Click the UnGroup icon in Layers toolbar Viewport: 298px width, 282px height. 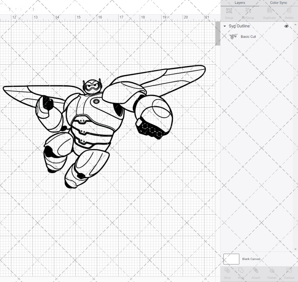pos(248,11)
